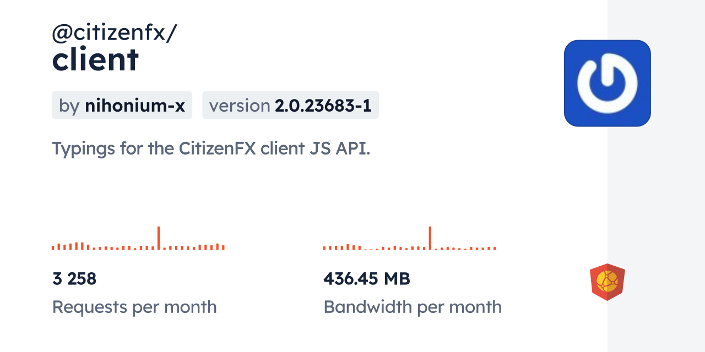Click the "Requests per month" label

pyautogui.click(x=134, y=307)
